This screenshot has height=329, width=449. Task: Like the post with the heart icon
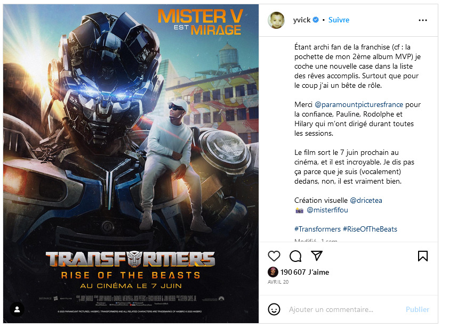click(274, 256)
